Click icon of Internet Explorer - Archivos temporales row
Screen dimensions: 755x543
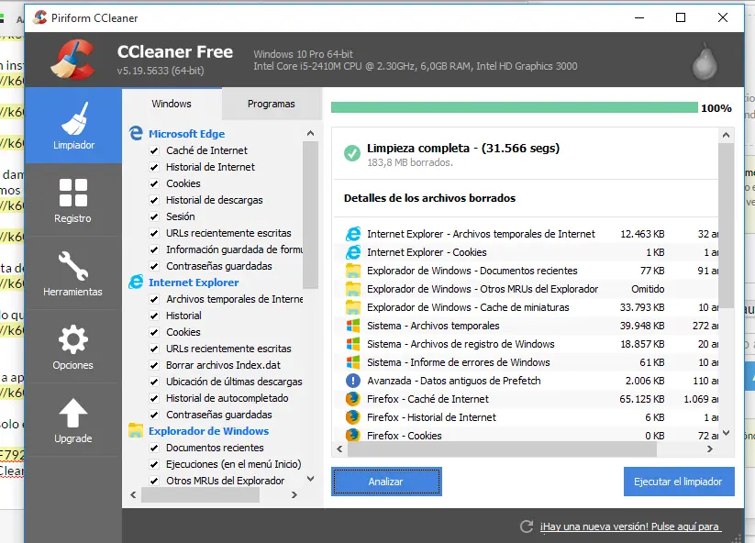pyautogui.click(x=353, y=234)
